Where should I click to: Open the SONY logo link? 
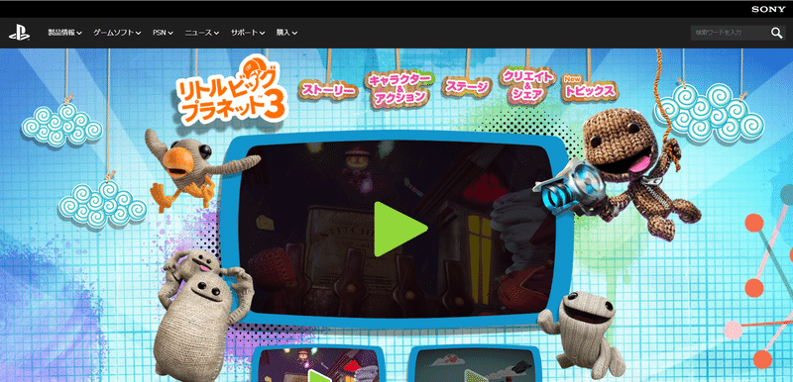tap(768, 9)
